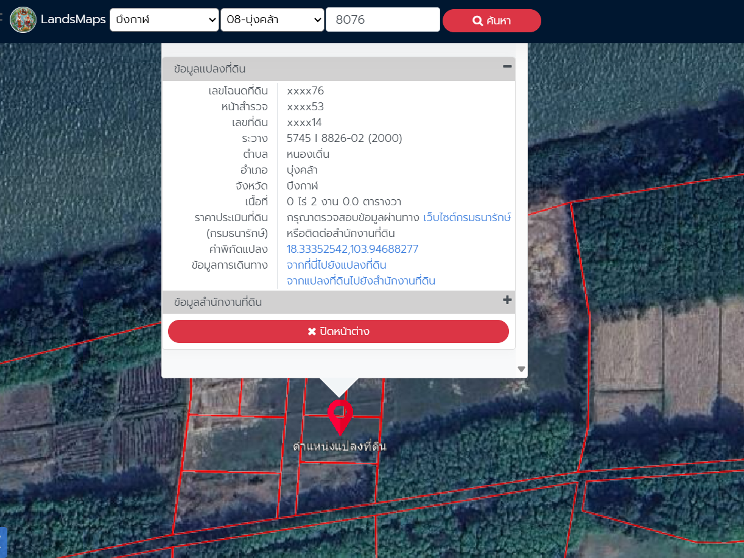Image resolution: width=744 pixels, height=558 pixels.
Task: Click the ปิดหน้าต่าง close window button
Action: [339, 331]
